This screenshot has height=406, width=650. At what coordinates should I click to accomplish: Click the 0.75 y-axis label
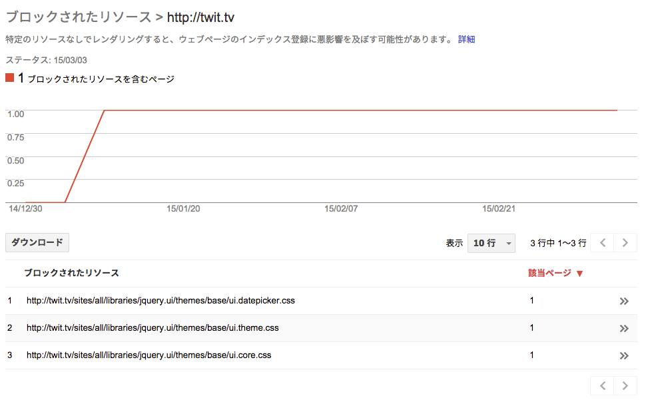tap(16, 138)
